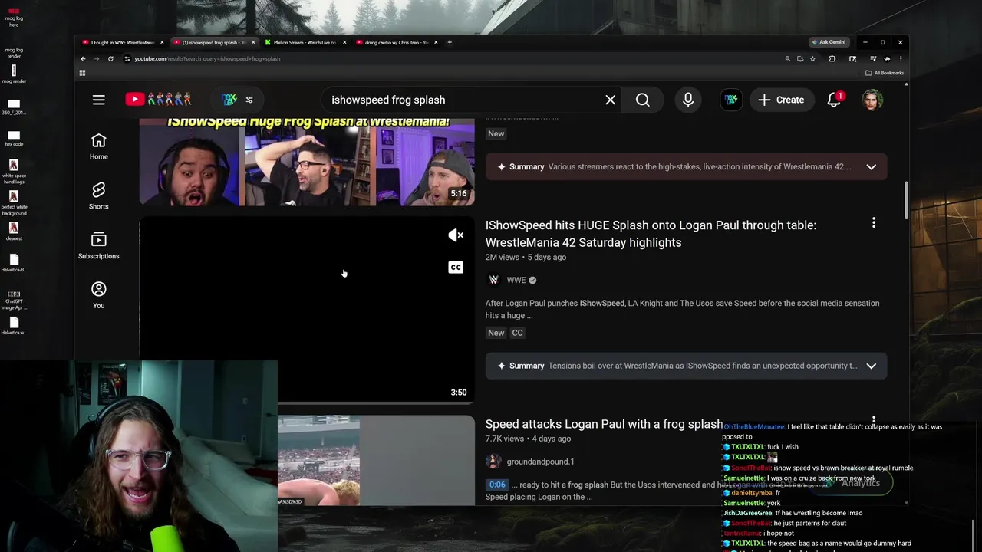Screen dimensions: 982x552
Task: Go to Home in the sidebar
Action: click(98, 146)
